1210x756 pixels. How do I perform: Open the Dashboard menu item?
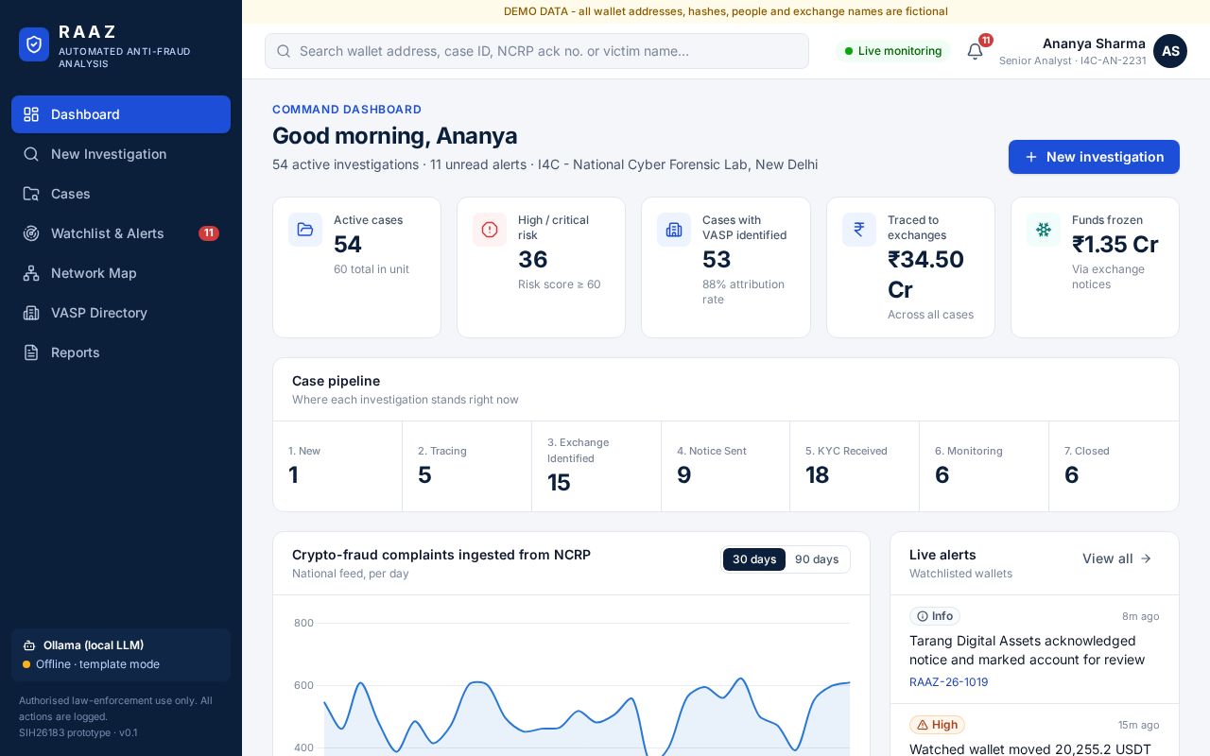pos(121,114)
